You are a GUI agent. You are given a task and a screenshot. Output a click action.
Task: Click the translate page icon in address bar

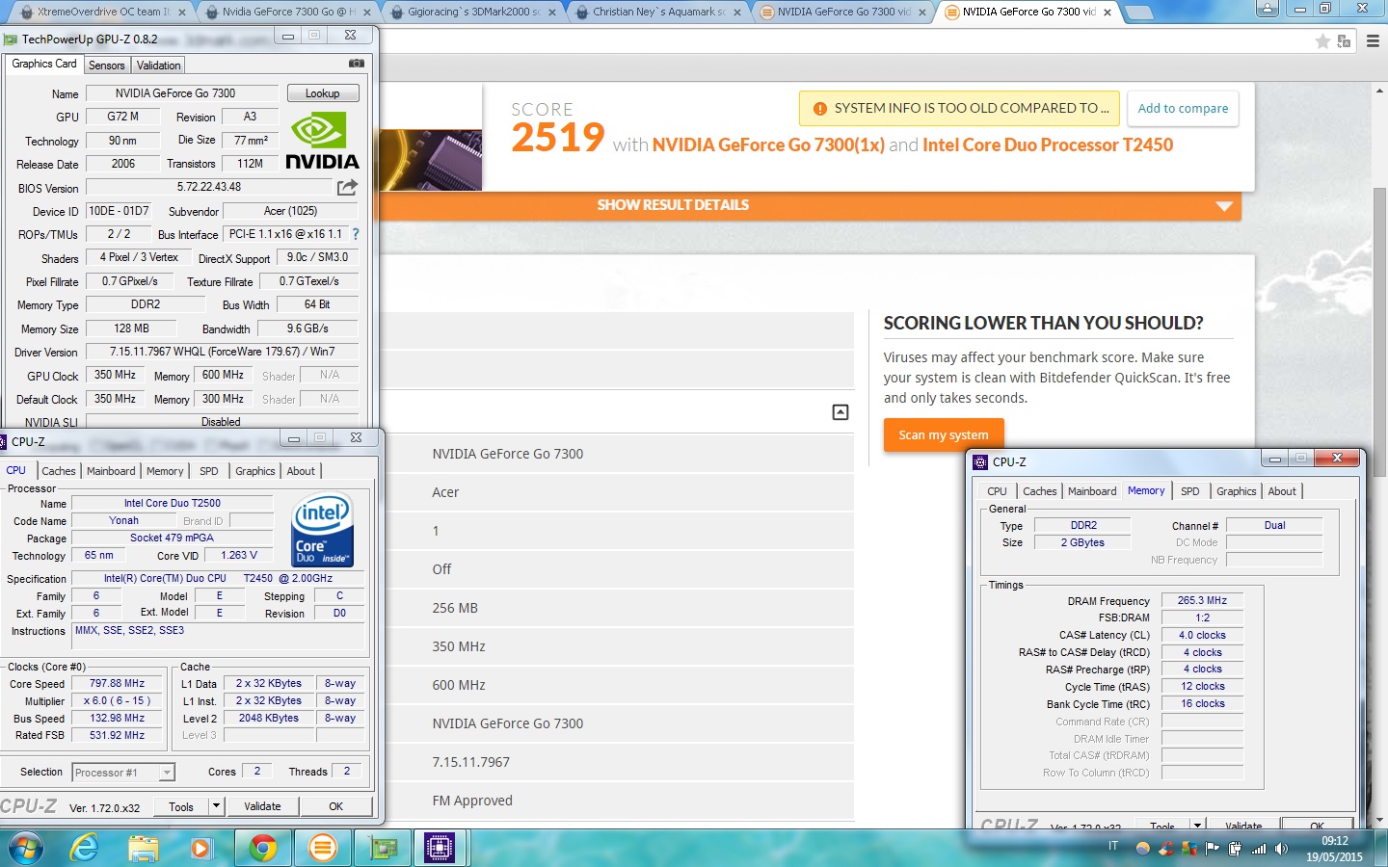1344,41
